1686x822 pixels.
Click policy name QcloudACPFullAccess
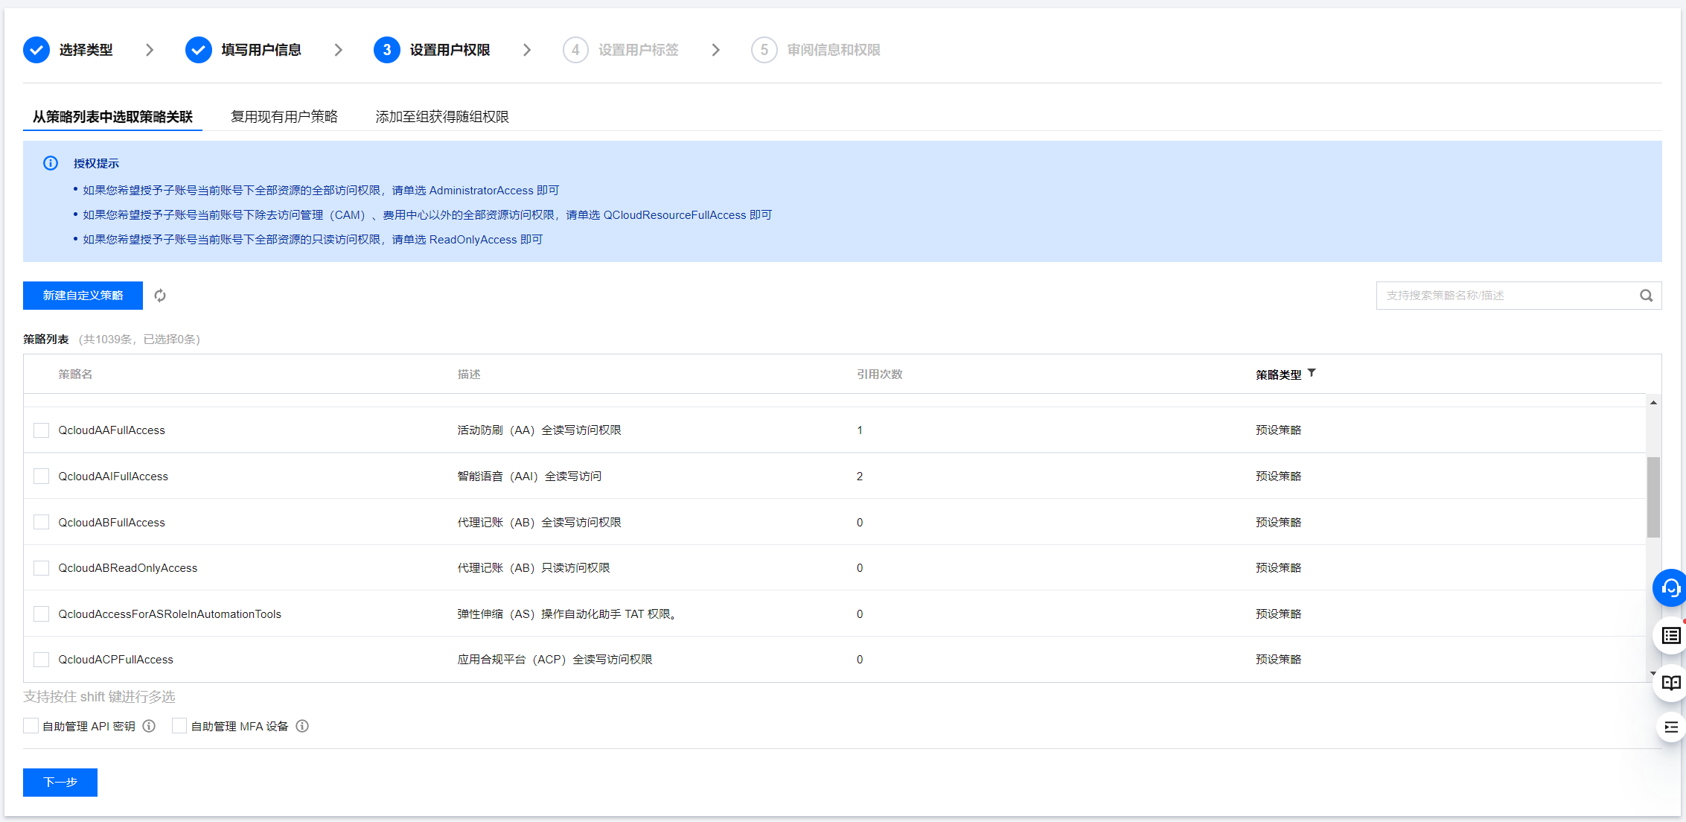115,660
